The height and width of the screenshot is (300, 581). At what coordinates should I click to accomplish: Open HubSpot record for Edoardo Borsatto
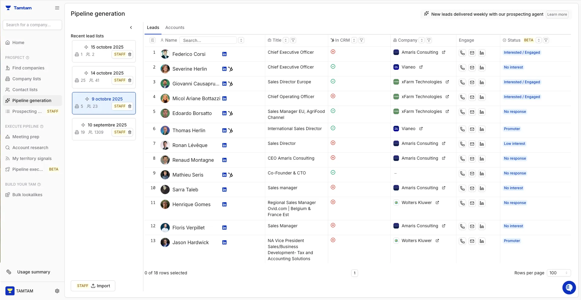tap(230, 113)
